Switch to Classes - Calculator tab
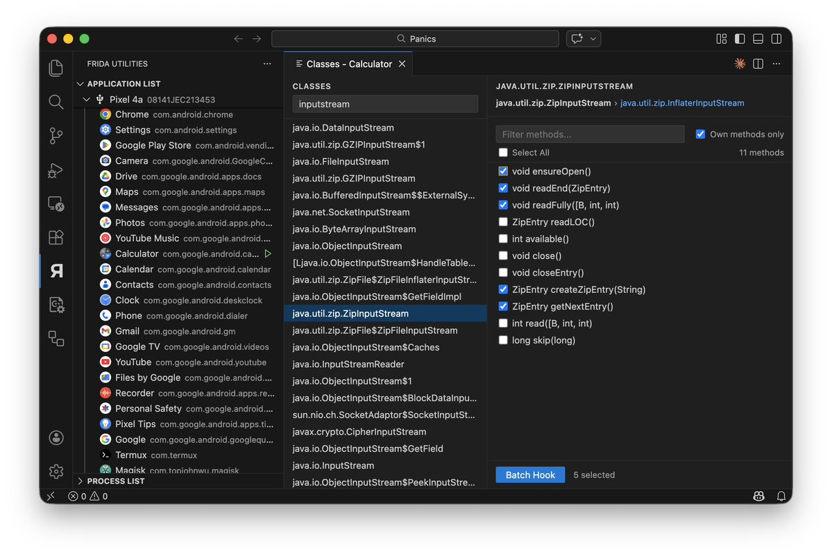The height and width of the screenshot is (556, 832). tap(348, 64)
